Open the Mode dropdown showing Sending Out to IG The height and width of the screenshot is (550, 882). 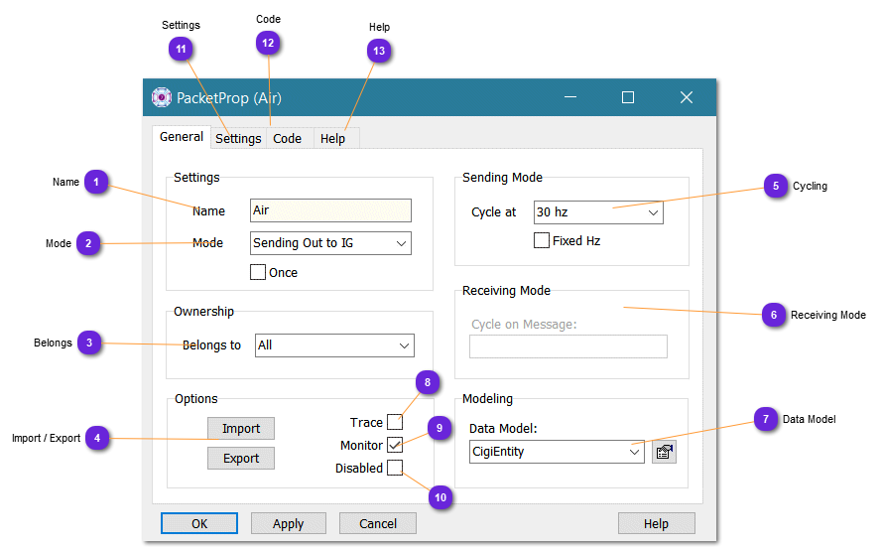click(330, 243)
